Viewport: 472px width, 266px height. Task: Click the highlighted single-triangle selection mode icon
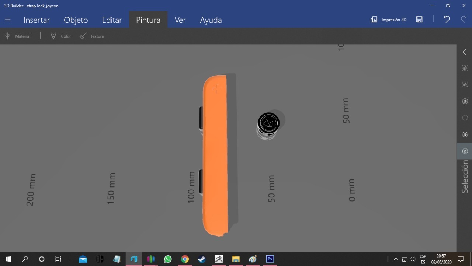(465, 151)
